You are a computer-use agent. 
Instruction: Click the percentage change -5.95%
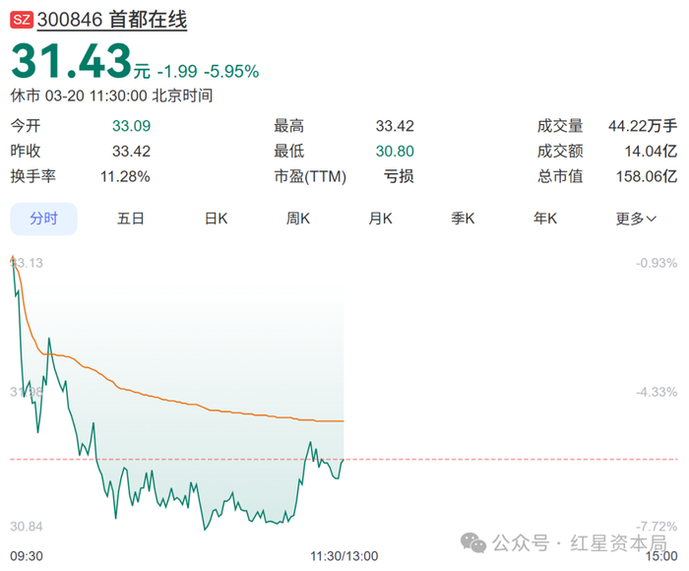pos(231,71)
